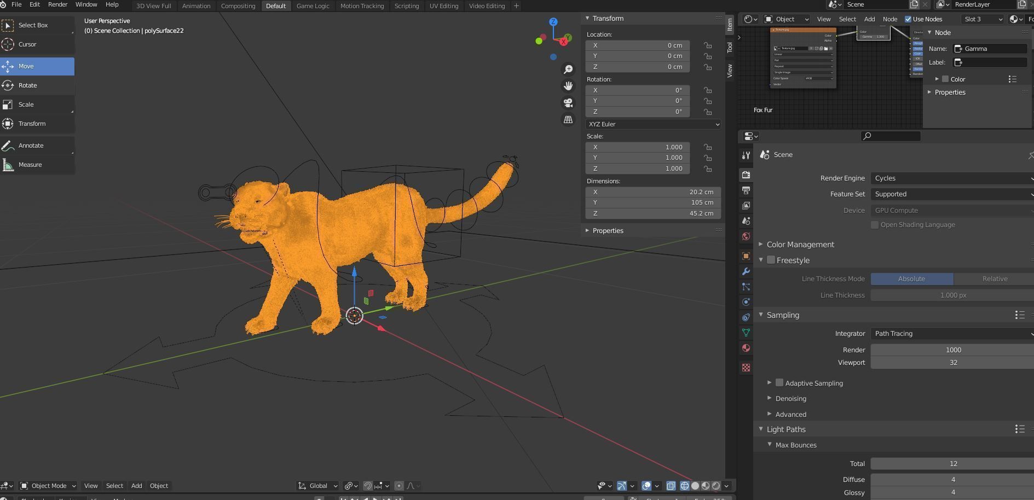
Task: Choose the Select Box tool
Action: 37,25
